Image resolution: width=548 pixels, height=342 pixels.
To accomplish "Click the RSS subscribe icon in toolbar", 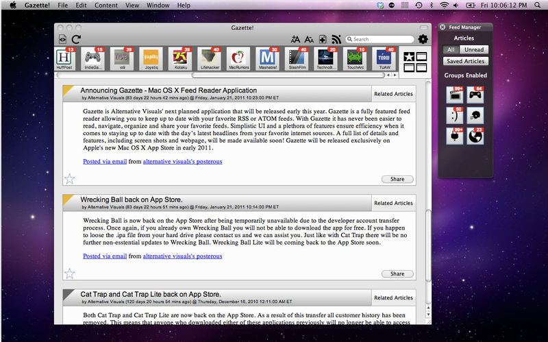I will coord(336,39).
